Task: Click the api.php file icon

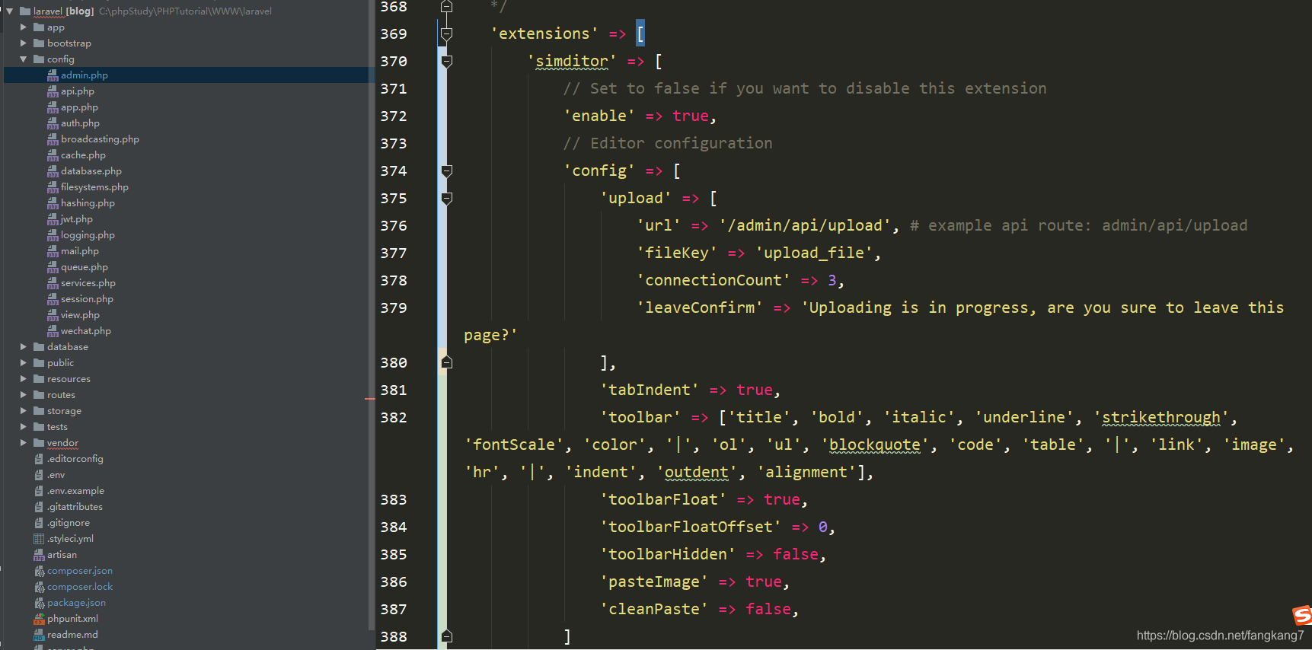Action: [53, 91]
